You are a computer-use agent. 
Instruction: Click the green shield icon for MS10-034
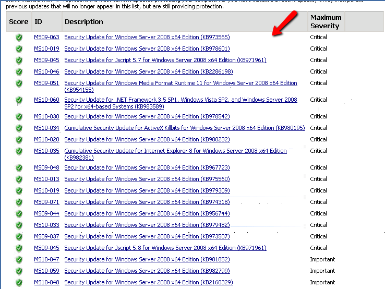coord(19,128)
